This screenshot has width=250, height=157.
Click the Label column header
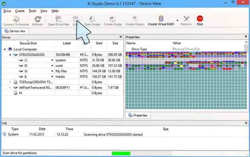click(67, 43)
